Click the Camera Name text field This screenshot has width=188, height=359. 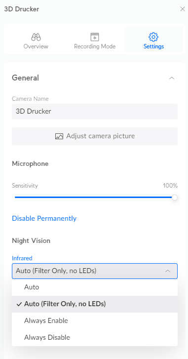(x=95, y=112)
